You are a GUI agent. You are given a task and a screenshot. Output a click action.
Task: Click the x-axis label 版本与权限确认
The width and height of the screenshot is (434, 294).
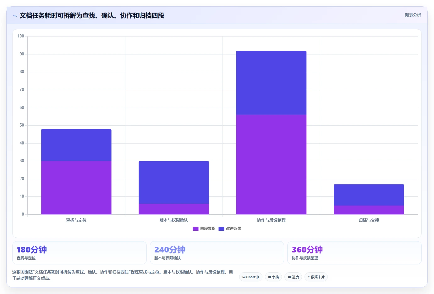174,220
